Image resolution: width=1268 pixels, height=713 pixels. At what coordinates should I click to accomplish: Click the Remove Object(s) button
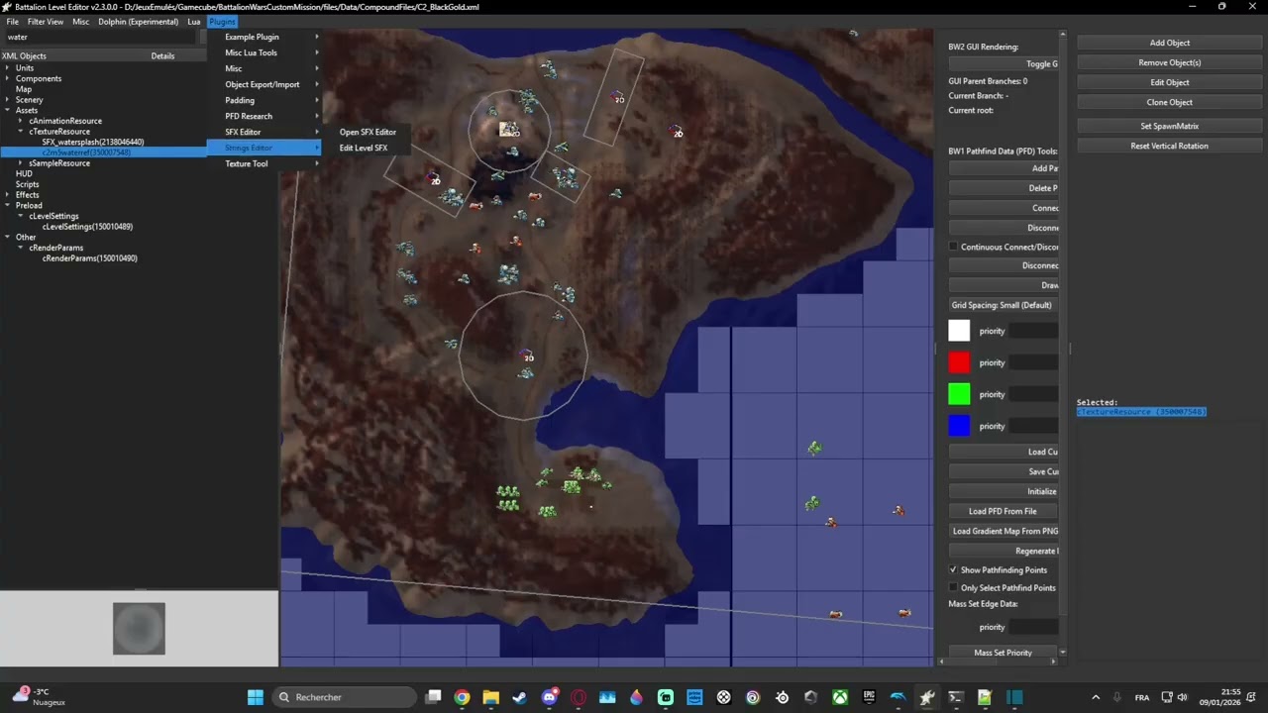pos(1170,62)
